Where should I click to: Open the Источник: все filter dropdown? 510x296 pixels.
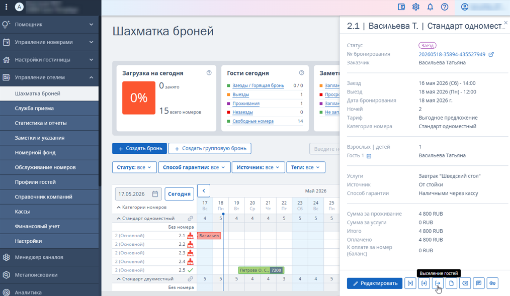(258, 167)
